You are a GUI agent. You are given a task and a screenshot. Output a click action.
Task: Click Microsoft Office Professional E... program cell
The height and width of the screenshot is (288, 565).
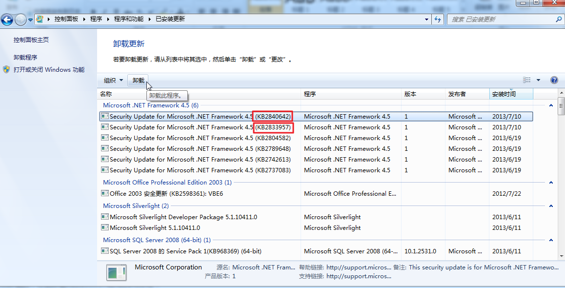pyautogui.click(x=350, y=194)
